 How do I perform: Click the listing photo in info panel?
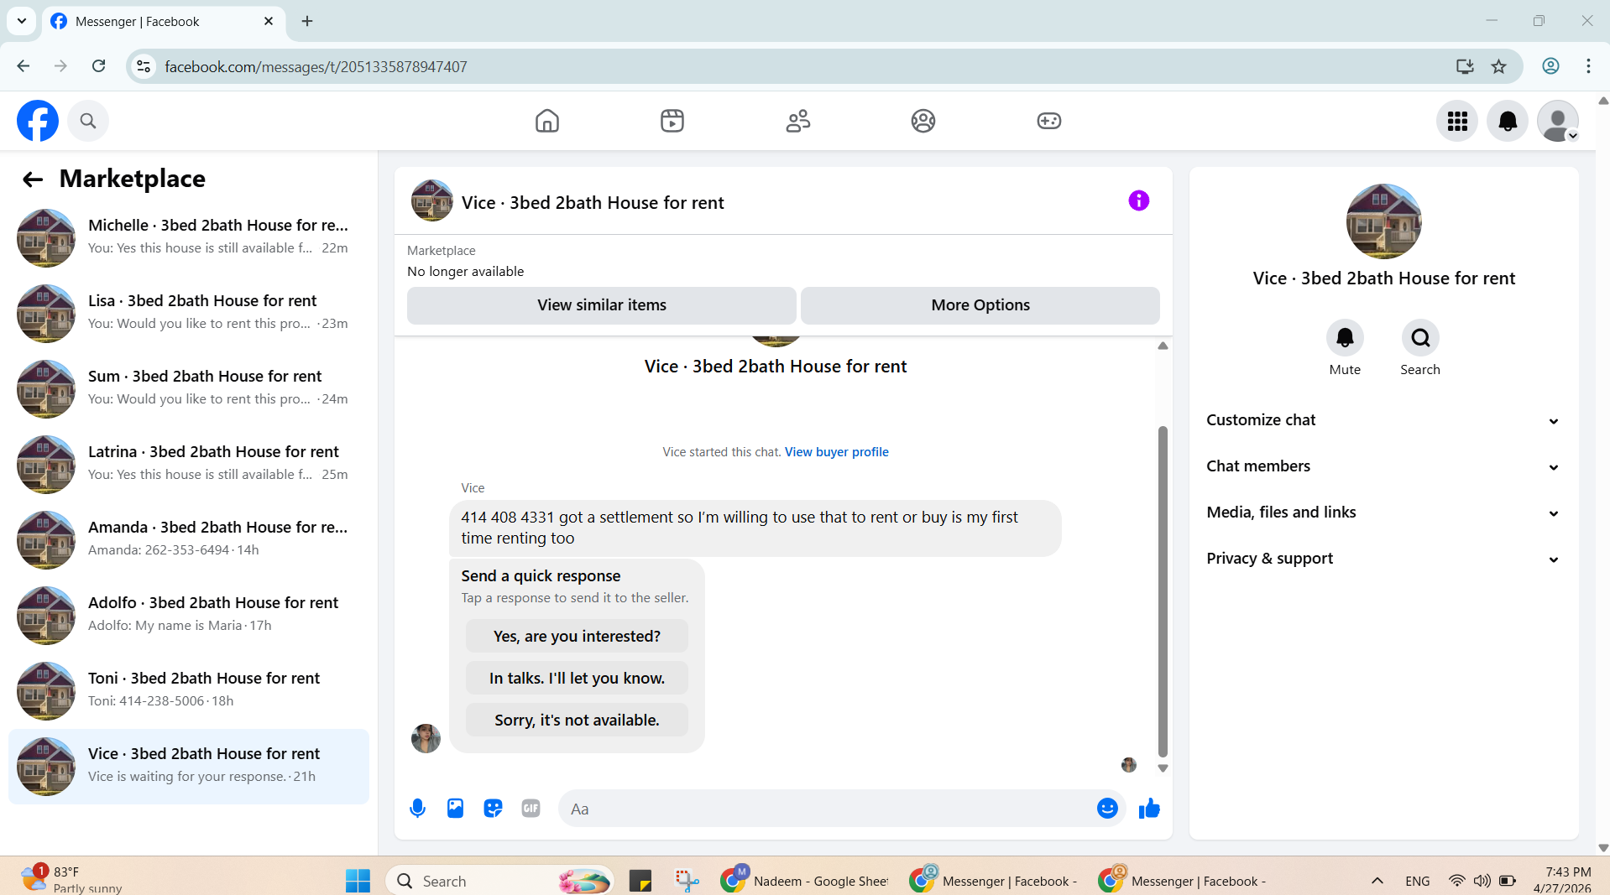click(1383, 221)
